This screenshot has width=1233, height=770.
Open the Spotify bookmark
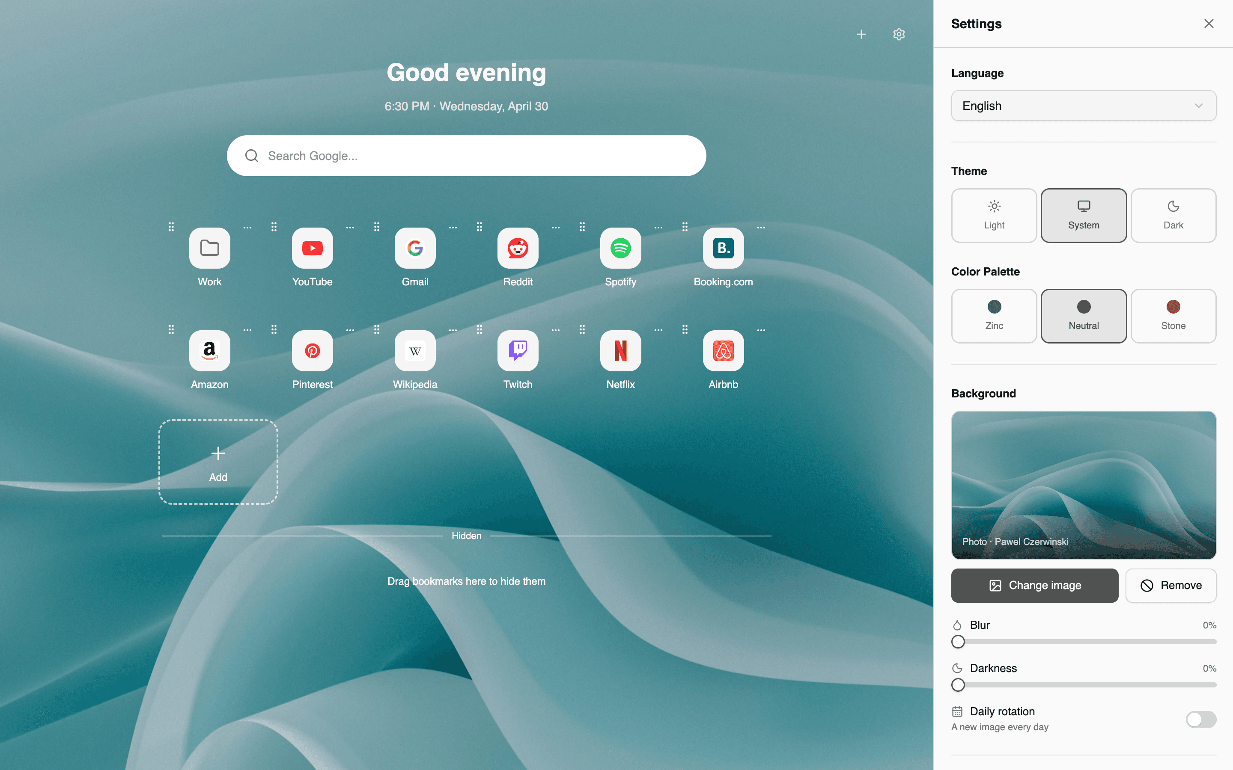pyautogui.click(x=621, y=248)
